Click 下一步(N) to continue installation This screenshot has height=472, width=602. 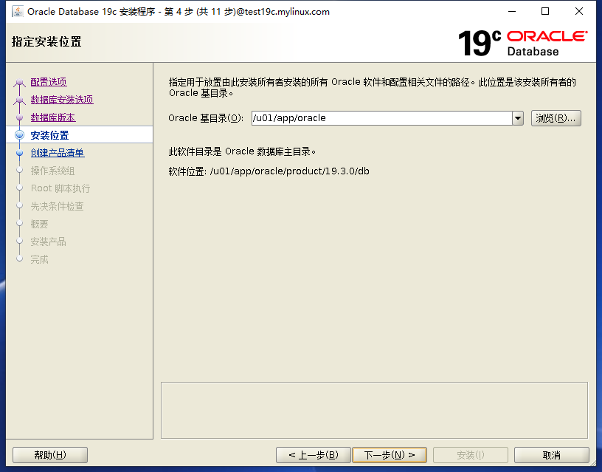(x=390, y=454)
